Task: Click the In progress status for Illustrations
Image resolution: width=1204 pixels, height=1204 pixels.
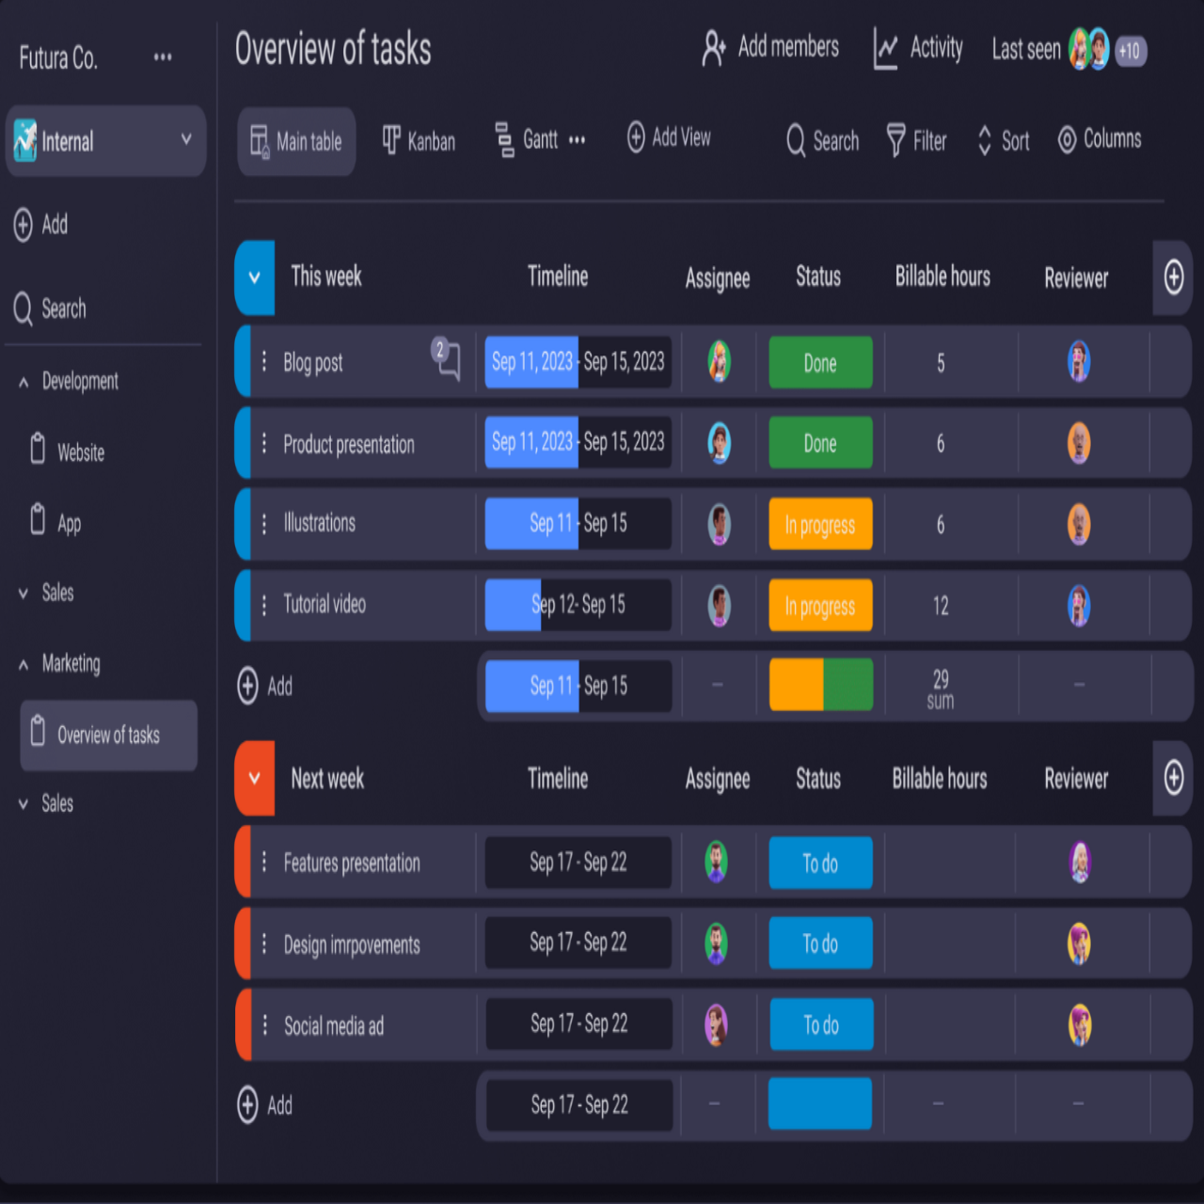Action: pos(820,525)
